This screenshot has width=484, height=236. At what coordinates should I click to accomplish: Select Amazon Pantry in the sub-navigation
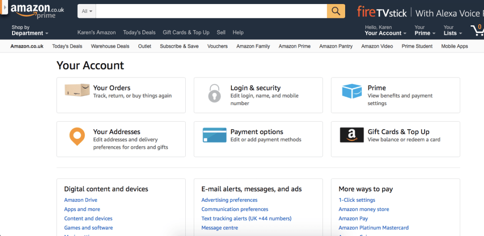[x=336, y=46]
